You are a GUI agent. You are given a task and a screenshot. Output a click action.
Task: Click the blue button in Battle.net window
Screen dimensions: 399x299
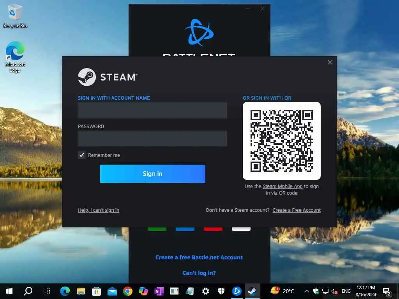(x=185, y=229)
